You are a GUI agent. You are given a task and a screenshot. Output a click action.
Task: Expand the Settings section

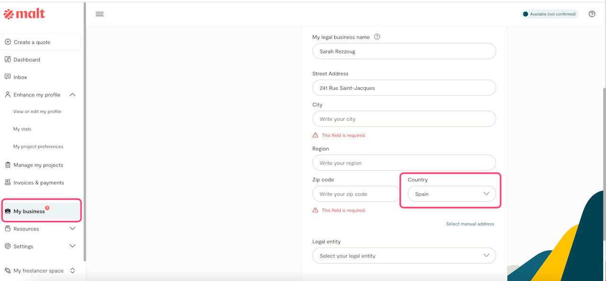pos(72,246)
